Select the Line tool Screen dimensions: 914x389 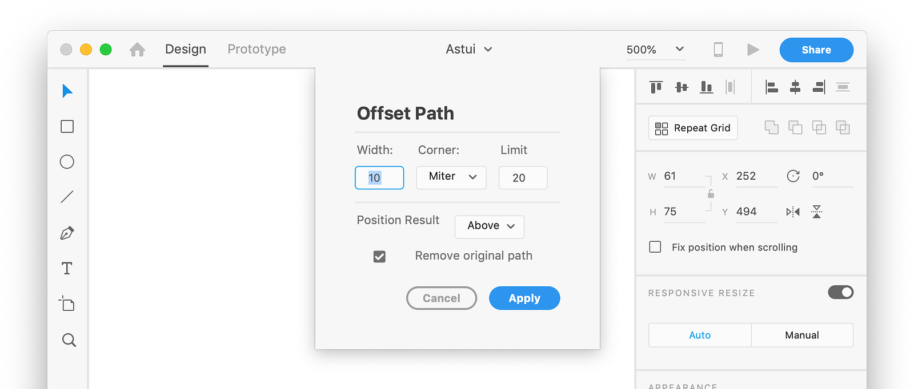tap(67, 197)
